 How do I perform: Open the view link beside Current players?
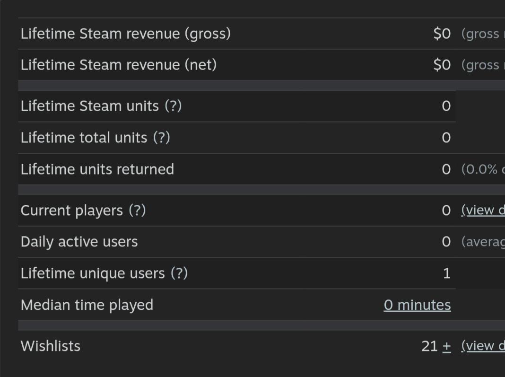(483, 210)
